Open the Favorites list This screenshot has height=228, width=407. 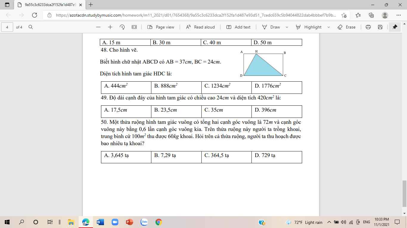coord(358,15)
